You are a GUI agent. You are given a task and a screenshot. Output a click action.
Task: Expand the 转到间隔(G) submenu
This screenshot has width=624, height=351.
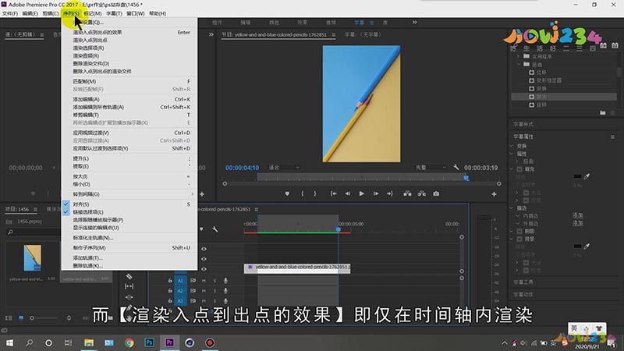pyautogui.click(x=129, y=194)
